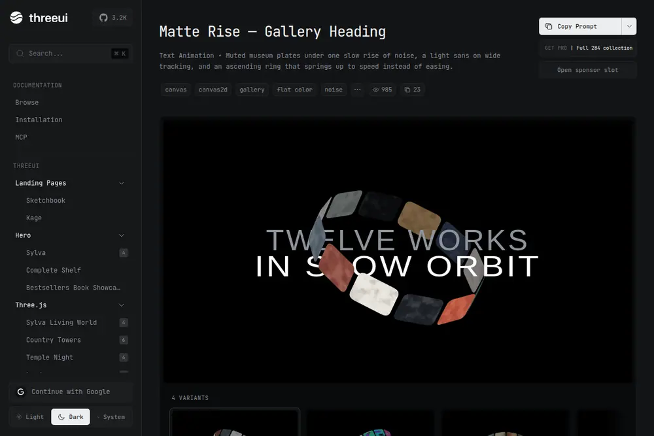The height and width of the screenshot is (436, 654).
Task: Show more tags with the ellipsis
Action: [358, 90]
